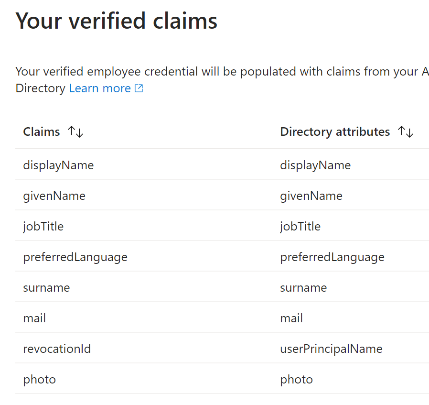Select the revocationId claim
429x405 pixels.
click(57, 349)
